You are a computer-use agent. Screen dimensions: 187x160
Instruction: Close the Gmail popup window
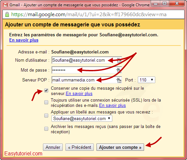[x=177, y=4]
